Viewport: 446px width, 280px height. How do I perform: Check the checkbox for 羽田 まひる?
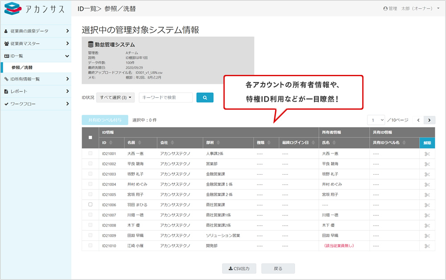(91, 204)
